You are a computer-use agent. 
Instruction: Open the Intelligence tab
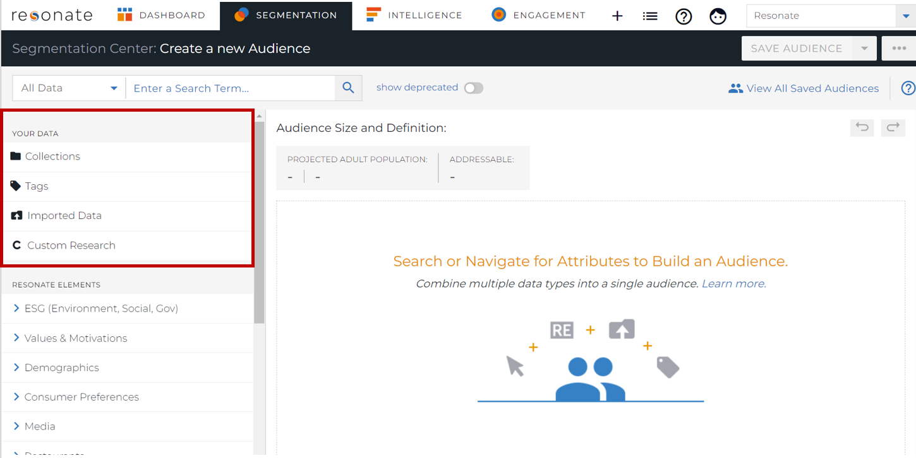pos(414,15)
